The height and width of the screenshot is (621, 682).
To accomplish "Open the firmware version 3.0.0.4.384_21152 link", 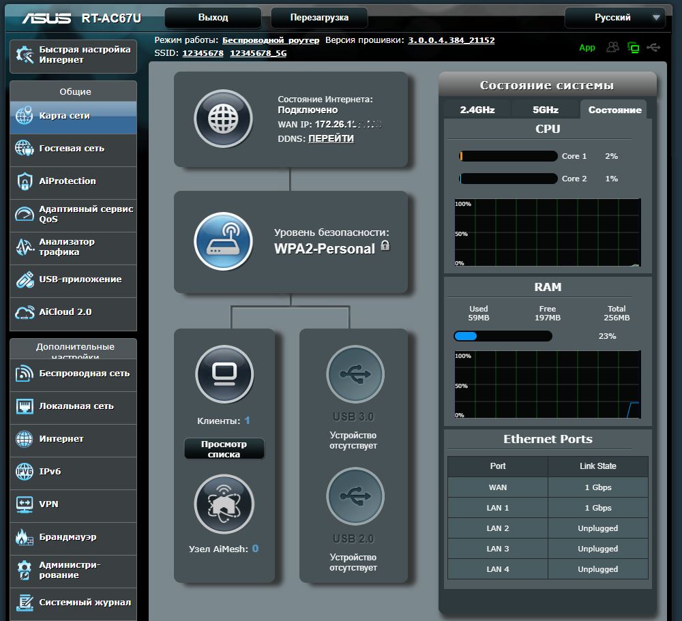I will coord(451,40).
